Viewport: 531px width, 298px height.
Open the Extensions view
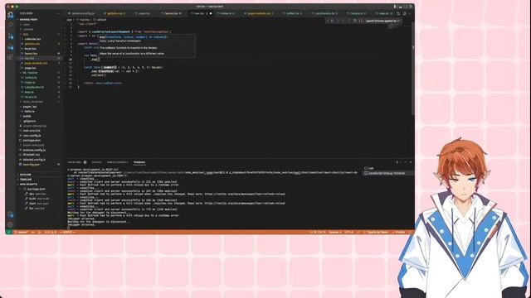pyautogui.click(x=10, y=57)
